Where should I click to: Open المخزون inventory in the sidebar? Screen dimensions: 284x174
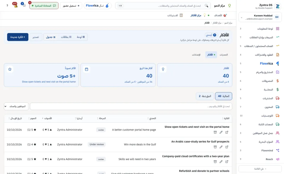[x=260, y=107]
